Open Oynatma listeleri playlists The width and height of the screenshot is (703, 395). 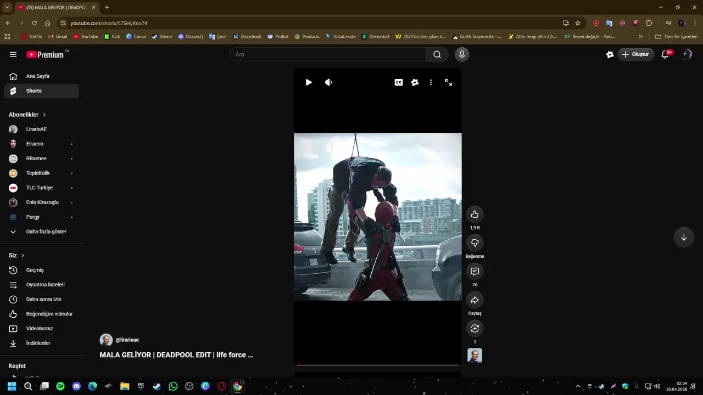tap(42, 285)
